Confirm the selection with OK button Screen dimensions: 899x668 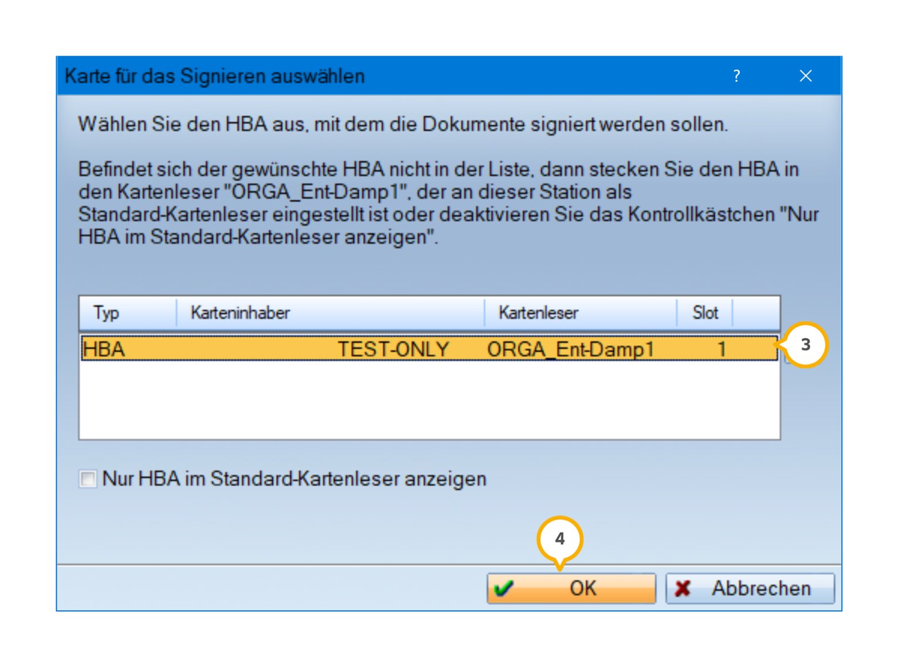click(x=571, y=588)
